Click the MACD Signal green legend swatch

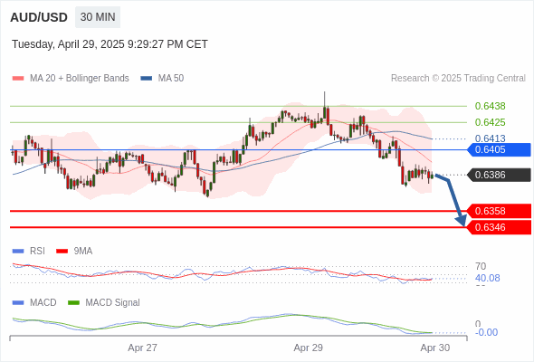[73, 303]
